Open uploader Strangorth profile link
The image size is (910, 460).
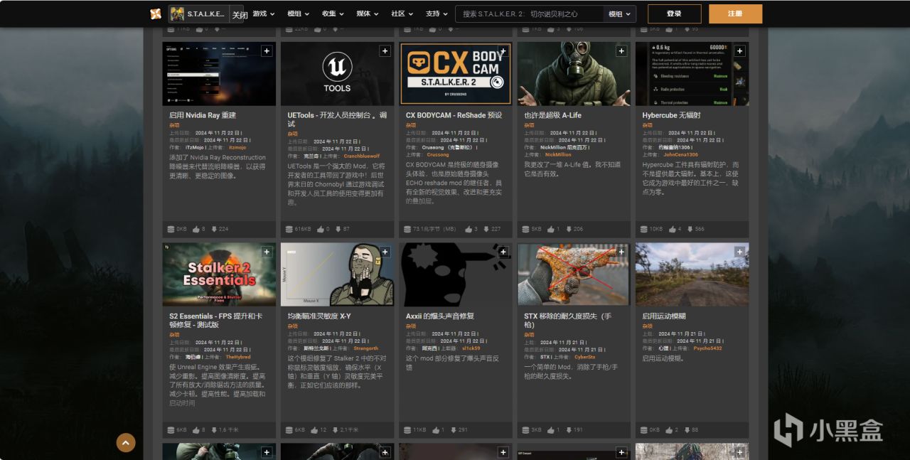tap(366, 348)
